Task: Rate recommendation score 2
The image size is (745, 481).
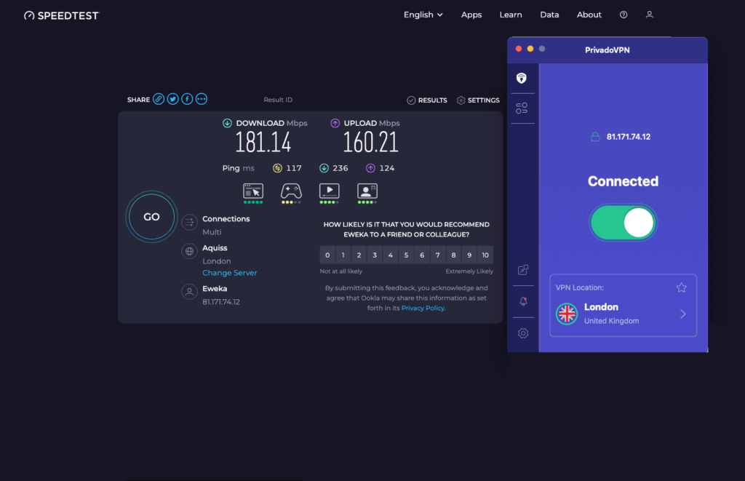Action: pyautogui.click(x=359, y=255)
